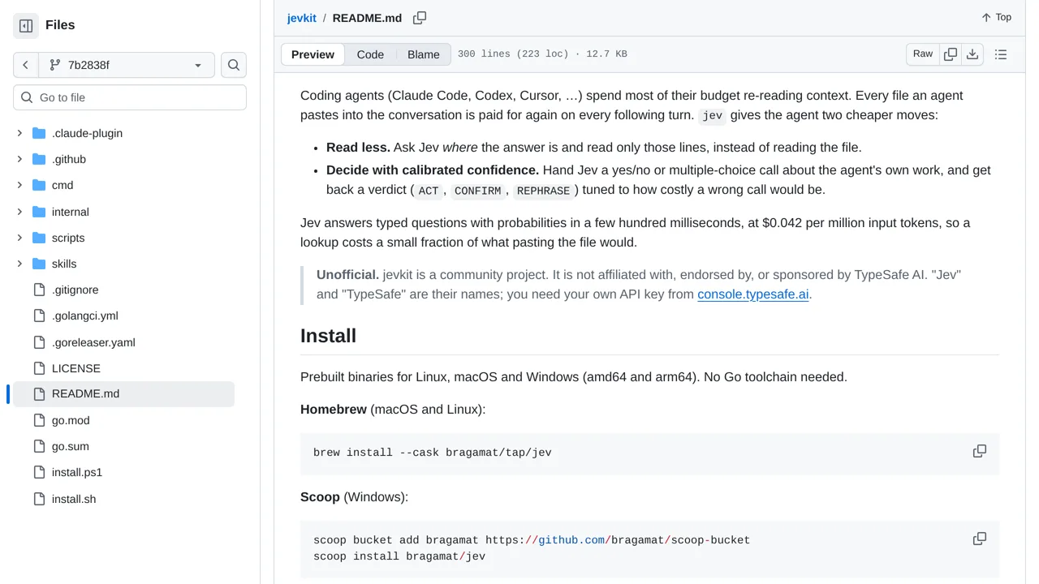Download the raw file

972,54
